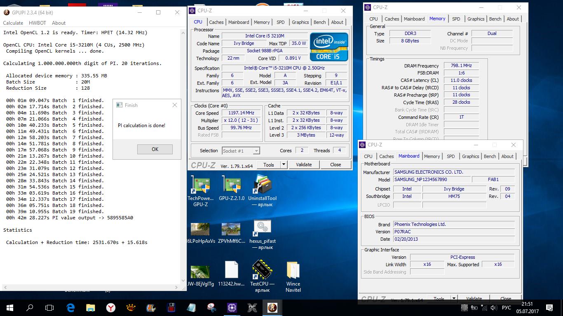Select the Multiplier value x 12.0 (12 - 31)
563x316 pixels.
coord(242,120)
